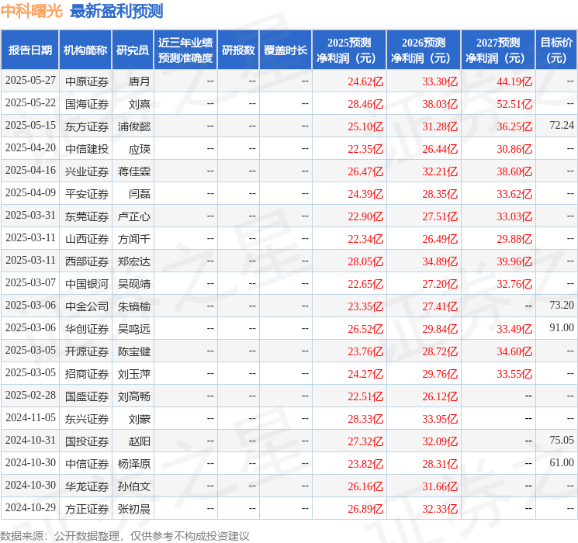This screenshot has height=543, width=578.
Task: Select the 华龙证券 institution cell
Action: tap(87, 486)
